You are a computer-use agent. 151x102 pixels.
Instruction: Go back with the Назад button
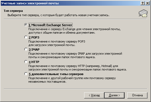point(94,95)
